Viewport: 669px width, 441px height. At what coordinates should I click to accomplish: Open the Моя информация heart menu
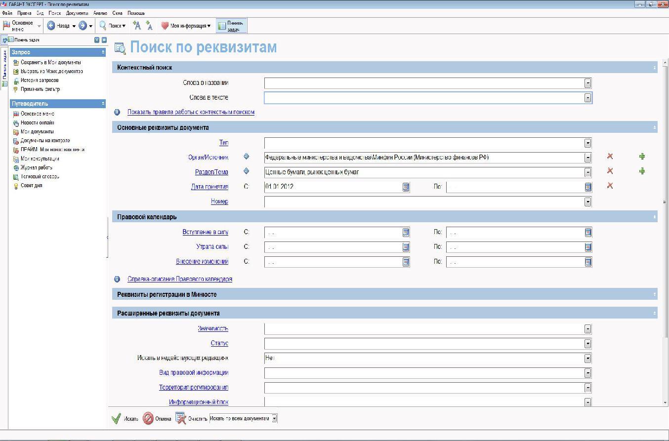coord(186,26)
